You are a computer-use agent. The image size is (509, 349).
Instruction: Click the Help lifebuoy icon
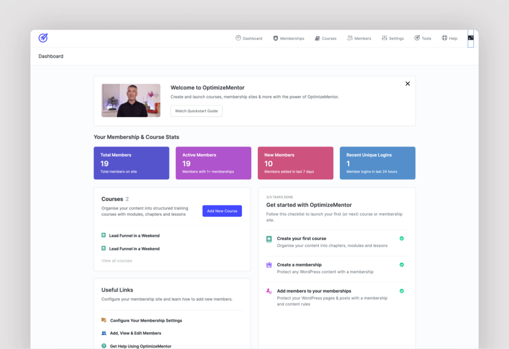click(444, 38)
